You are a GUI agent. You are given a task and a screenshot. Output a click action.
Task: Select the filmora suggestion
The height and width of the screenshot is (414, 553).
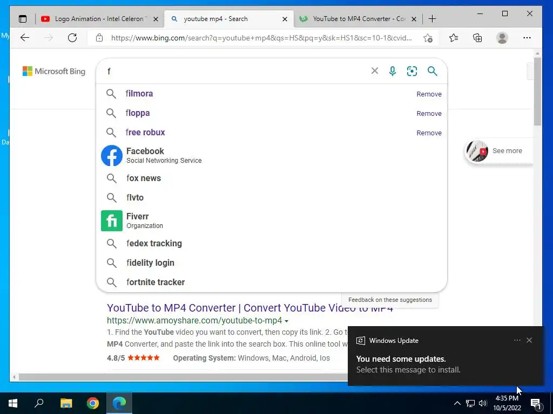272,94
